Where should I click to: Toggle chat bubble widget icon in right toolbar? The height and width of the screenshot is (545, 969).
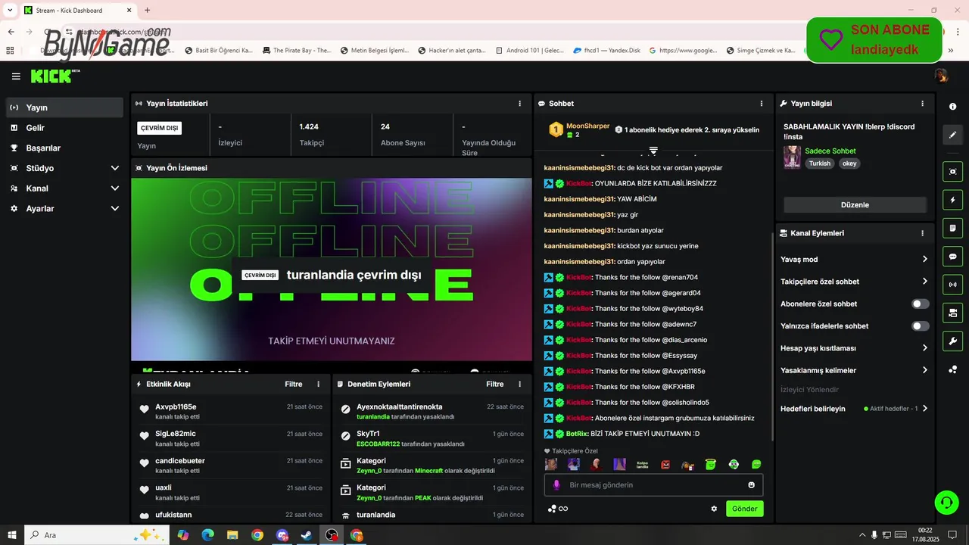point(953,256)
